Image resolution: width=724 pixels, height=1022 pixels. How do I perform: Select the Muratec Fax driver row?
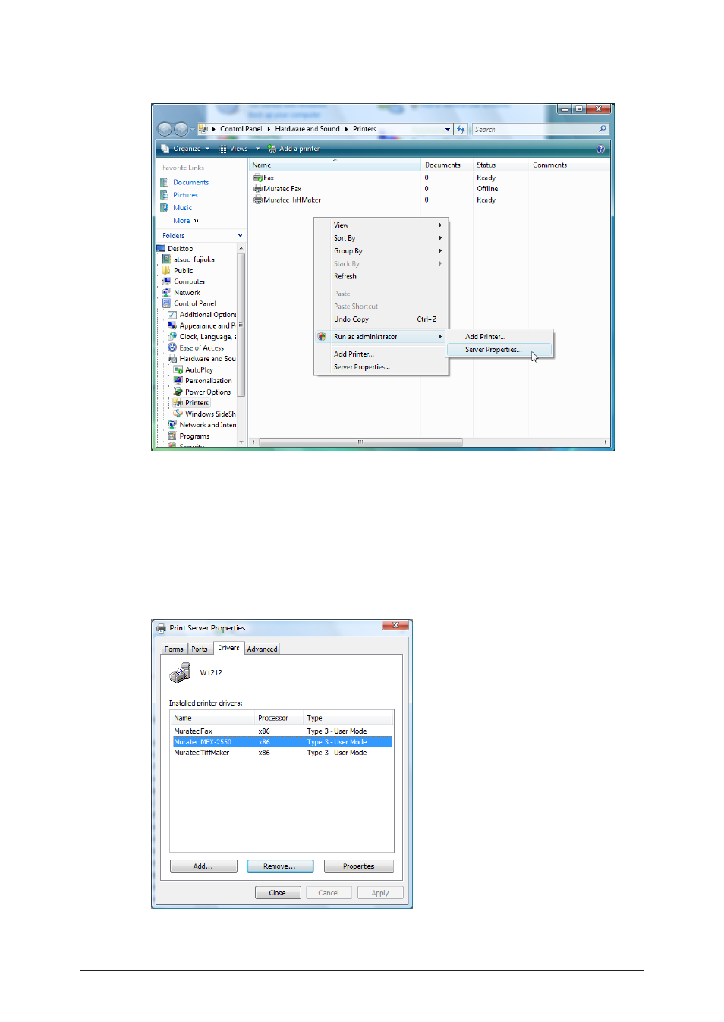tap(282, 731)
